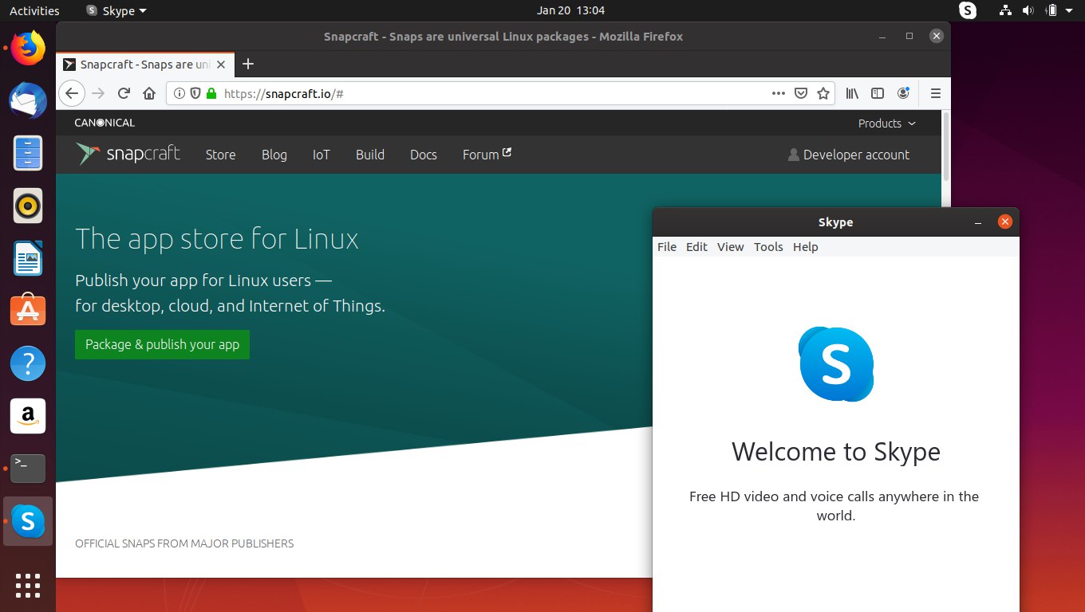Viewport: 1085px width, 612px height.
Task: Open Activities overview
Action: [34, 11]
